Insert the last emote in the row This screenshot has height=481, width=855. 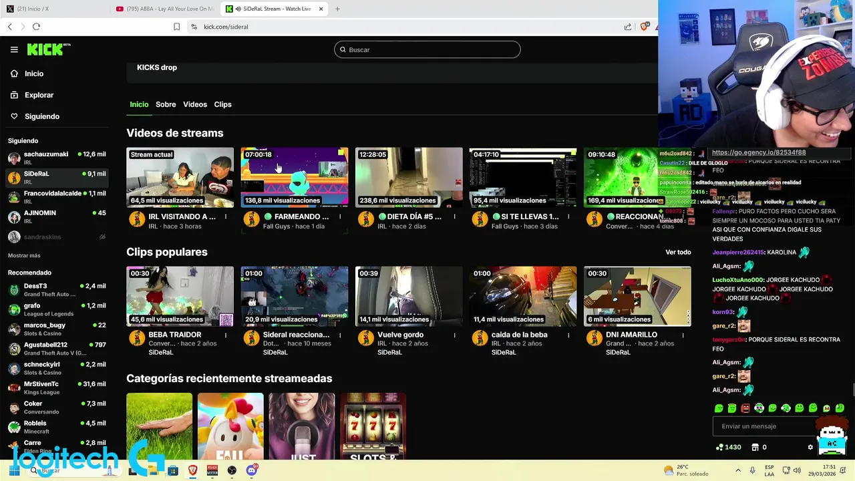click(x=840, y=408)
